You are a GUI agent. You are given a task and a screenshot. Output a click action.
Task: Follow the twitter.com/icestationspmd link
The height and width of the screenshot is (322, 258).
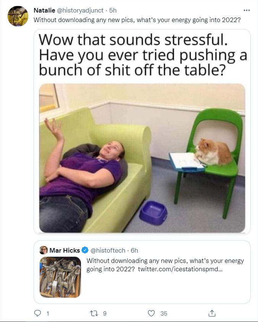180,269
